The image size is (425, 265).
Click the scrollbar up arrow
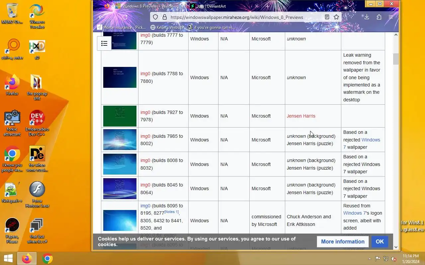[396, 35]
